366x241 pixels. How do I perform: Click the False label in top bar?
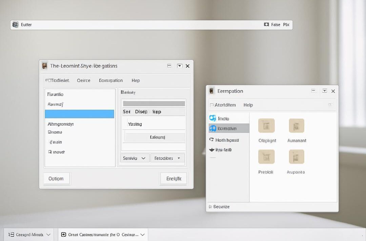point(276,24)
